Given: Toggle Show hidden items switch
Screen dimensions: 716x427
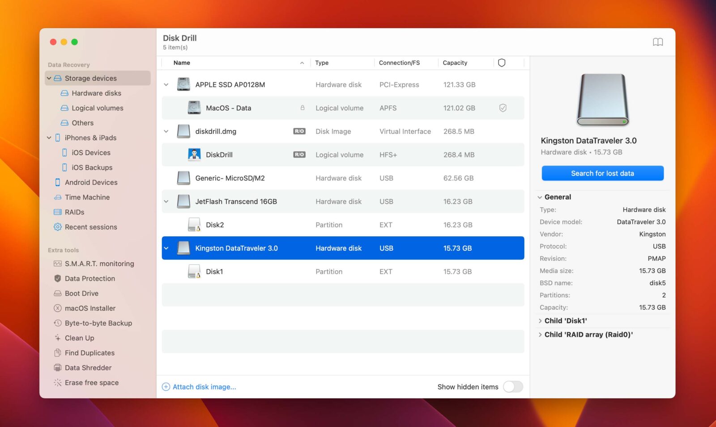Looking at the screenshot, I should (512, 387).
